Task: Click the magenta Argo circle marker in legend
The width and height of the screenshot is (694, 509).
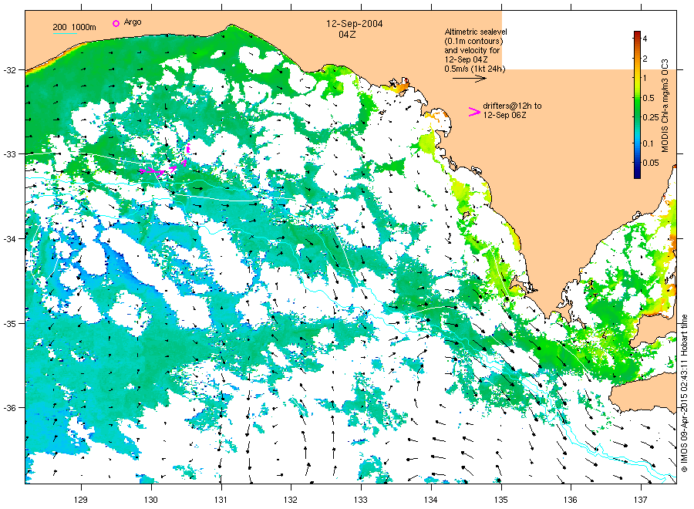Action: (116, 23)
